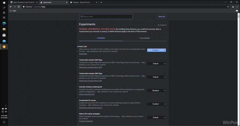This screenshot has width=240, height=126.
Task: Open Task View in the taskbar
Action: click(4, 18)
